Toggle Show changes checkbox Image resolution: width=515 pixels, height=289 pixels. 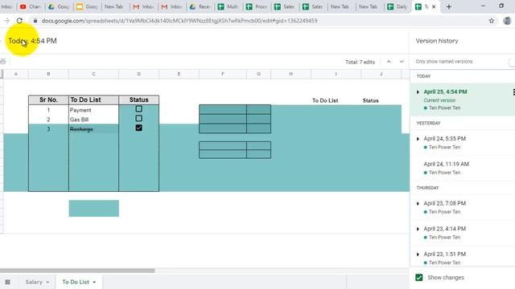tap(419, 278)
